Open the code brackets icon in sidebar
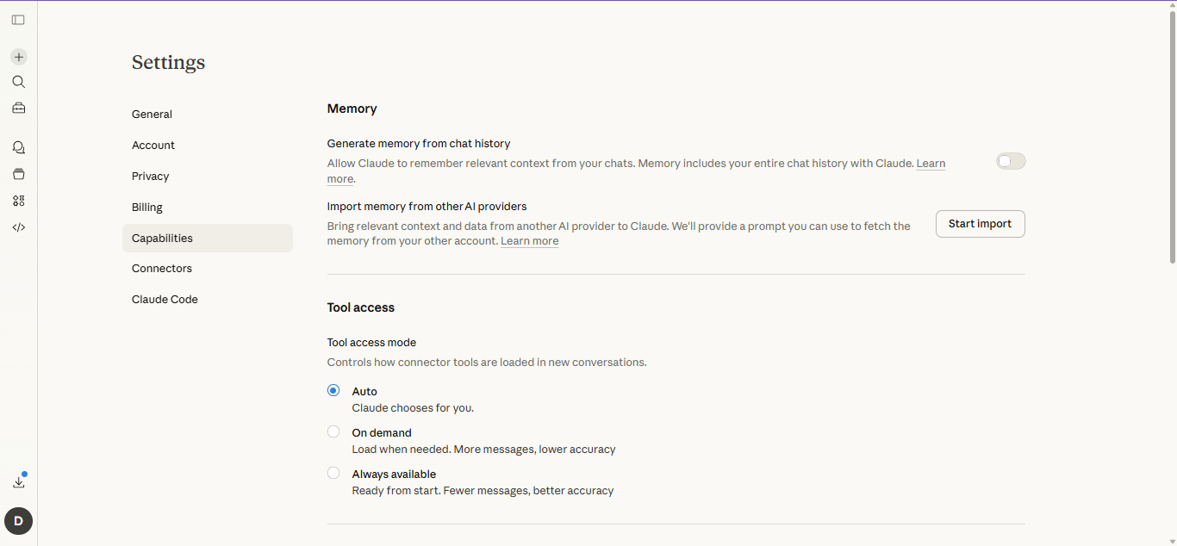 coord(19,227)
